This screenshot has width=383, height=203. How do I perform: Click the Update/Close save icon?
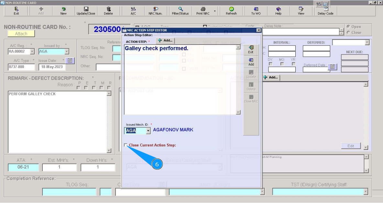86,9
